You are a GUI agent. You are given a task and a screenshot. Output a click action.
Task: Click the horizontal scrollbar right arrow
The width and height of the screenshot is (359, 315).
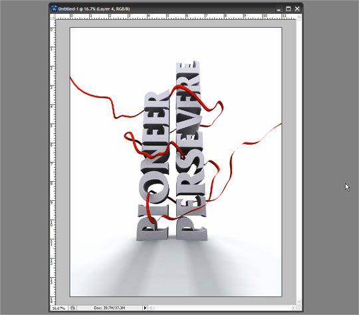[x=293, y=308]
